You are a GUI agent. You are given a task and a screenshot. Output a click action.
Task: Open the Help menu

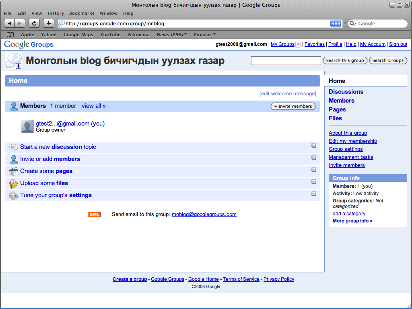pyautogui.click(x=128, y=13)
